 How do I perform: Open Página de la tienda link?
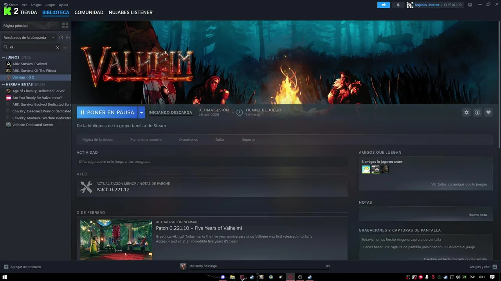(97, 139)
